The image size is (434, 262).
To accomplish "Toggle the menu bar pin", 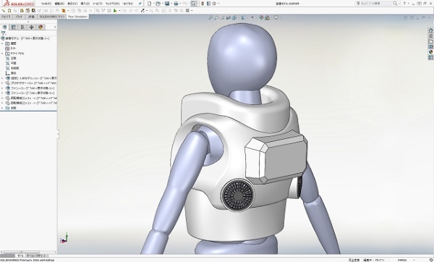I will (x=140, y=4).
